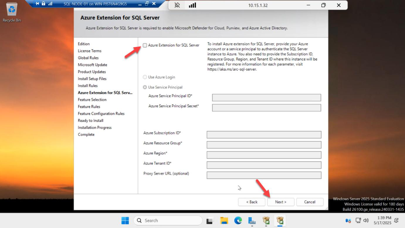This screenshot has width=405, height=228.
Task: Select the Feature Selection step
Action: 92,100
